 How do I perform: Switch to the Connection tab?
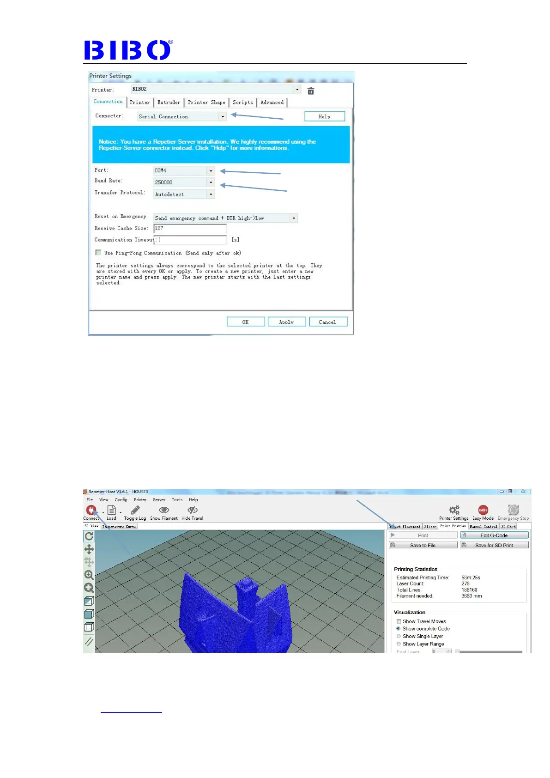108,102
